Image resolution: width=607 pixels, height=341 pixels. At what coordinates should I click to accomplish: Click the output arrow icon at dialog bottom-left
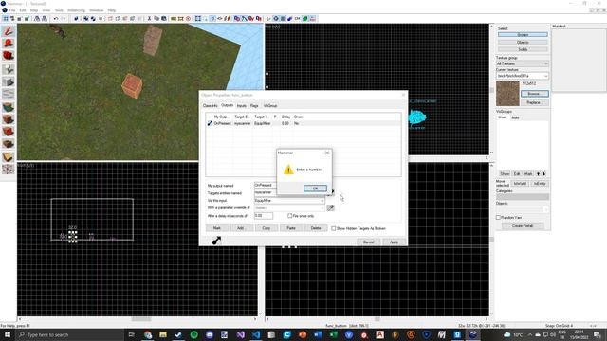[x=216, y=241]
